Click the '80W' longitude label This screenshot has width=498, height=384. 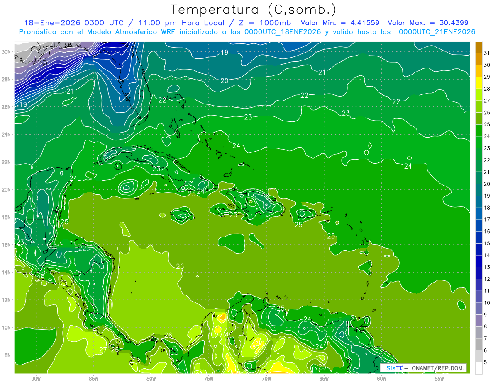click(151, 379)
